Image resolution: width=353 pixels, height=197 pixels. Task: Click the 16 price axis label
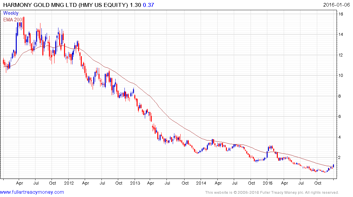(x=341, y=14)
